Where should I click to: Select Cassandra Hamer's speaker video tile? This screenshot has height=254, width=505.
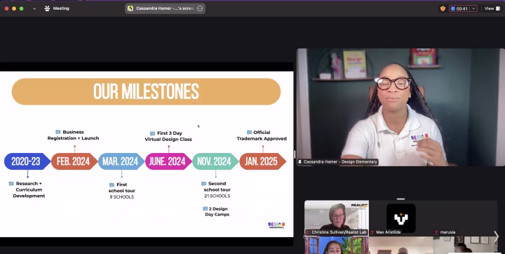[x=400, y=107]
